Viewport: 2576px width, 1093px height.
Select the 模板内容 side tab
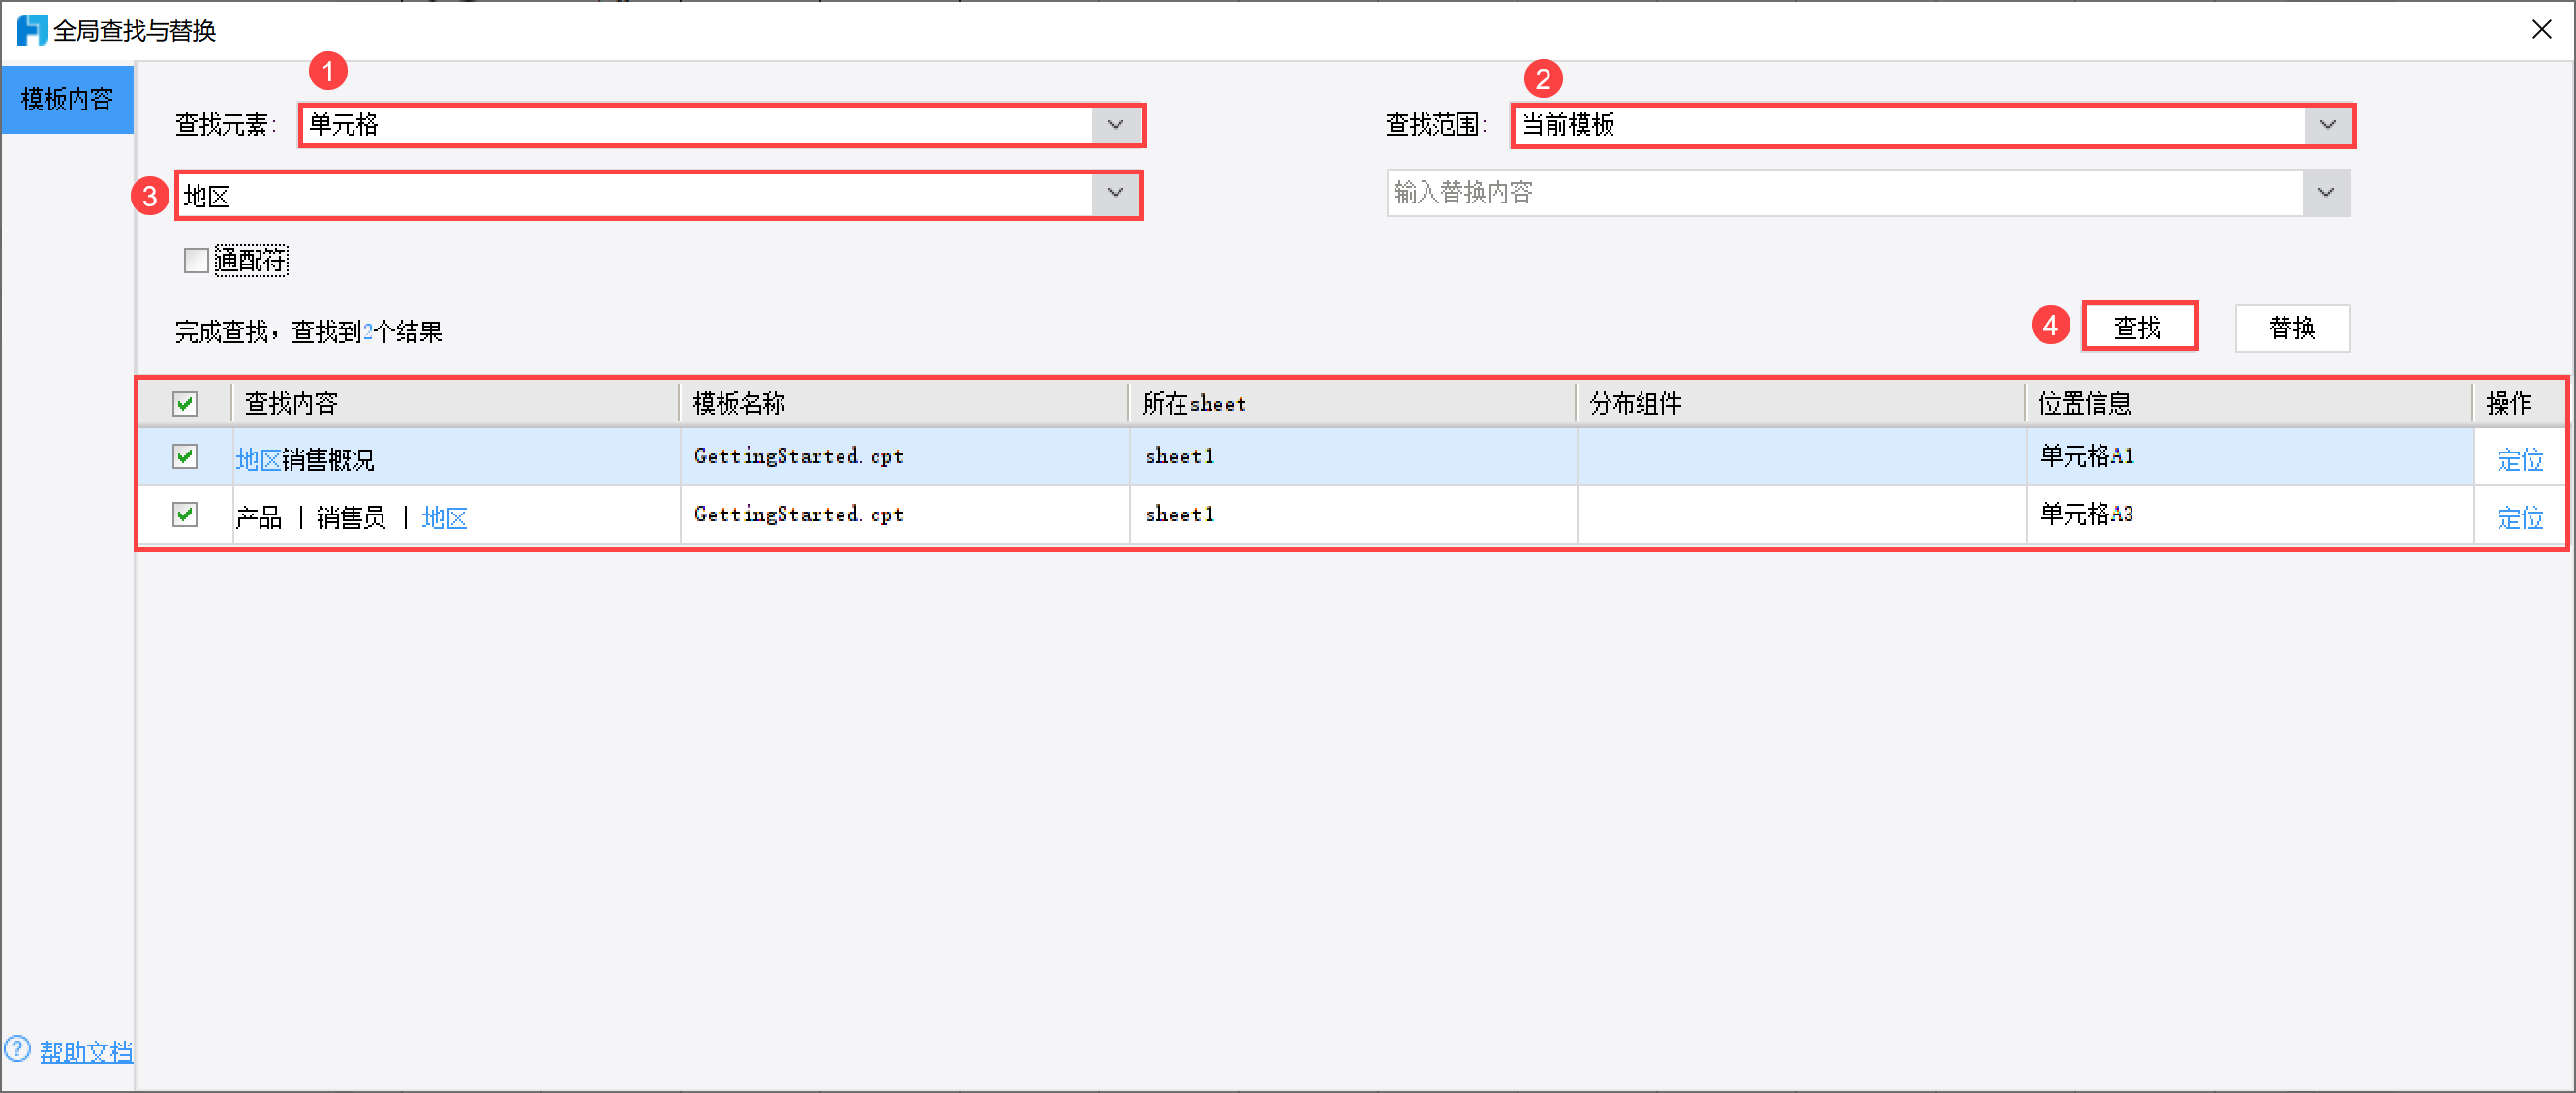67,99
